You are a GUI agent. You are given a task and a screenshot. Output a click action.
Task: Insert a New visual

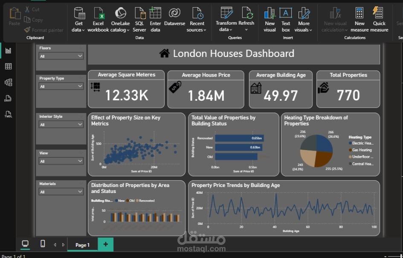pyautogui.click(x=270, y=14)
